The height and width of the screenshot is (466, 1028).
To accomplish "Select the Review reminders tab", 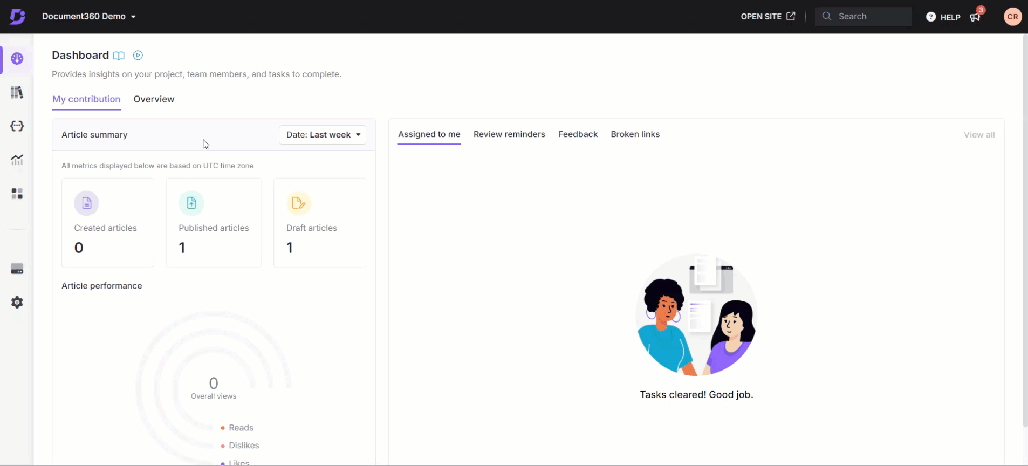I will tap(509, 134).
